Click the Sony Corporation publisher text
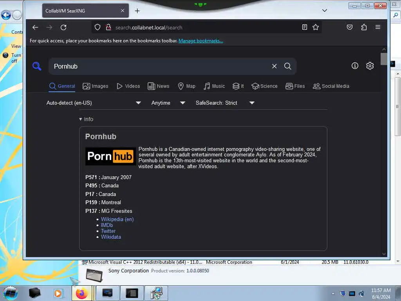This screenshot has height=301, width=401. (128, 271)
